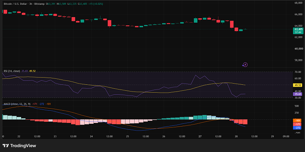Click the red -171 MACD histogram label
305x152 pixels.
pos(297,124)
